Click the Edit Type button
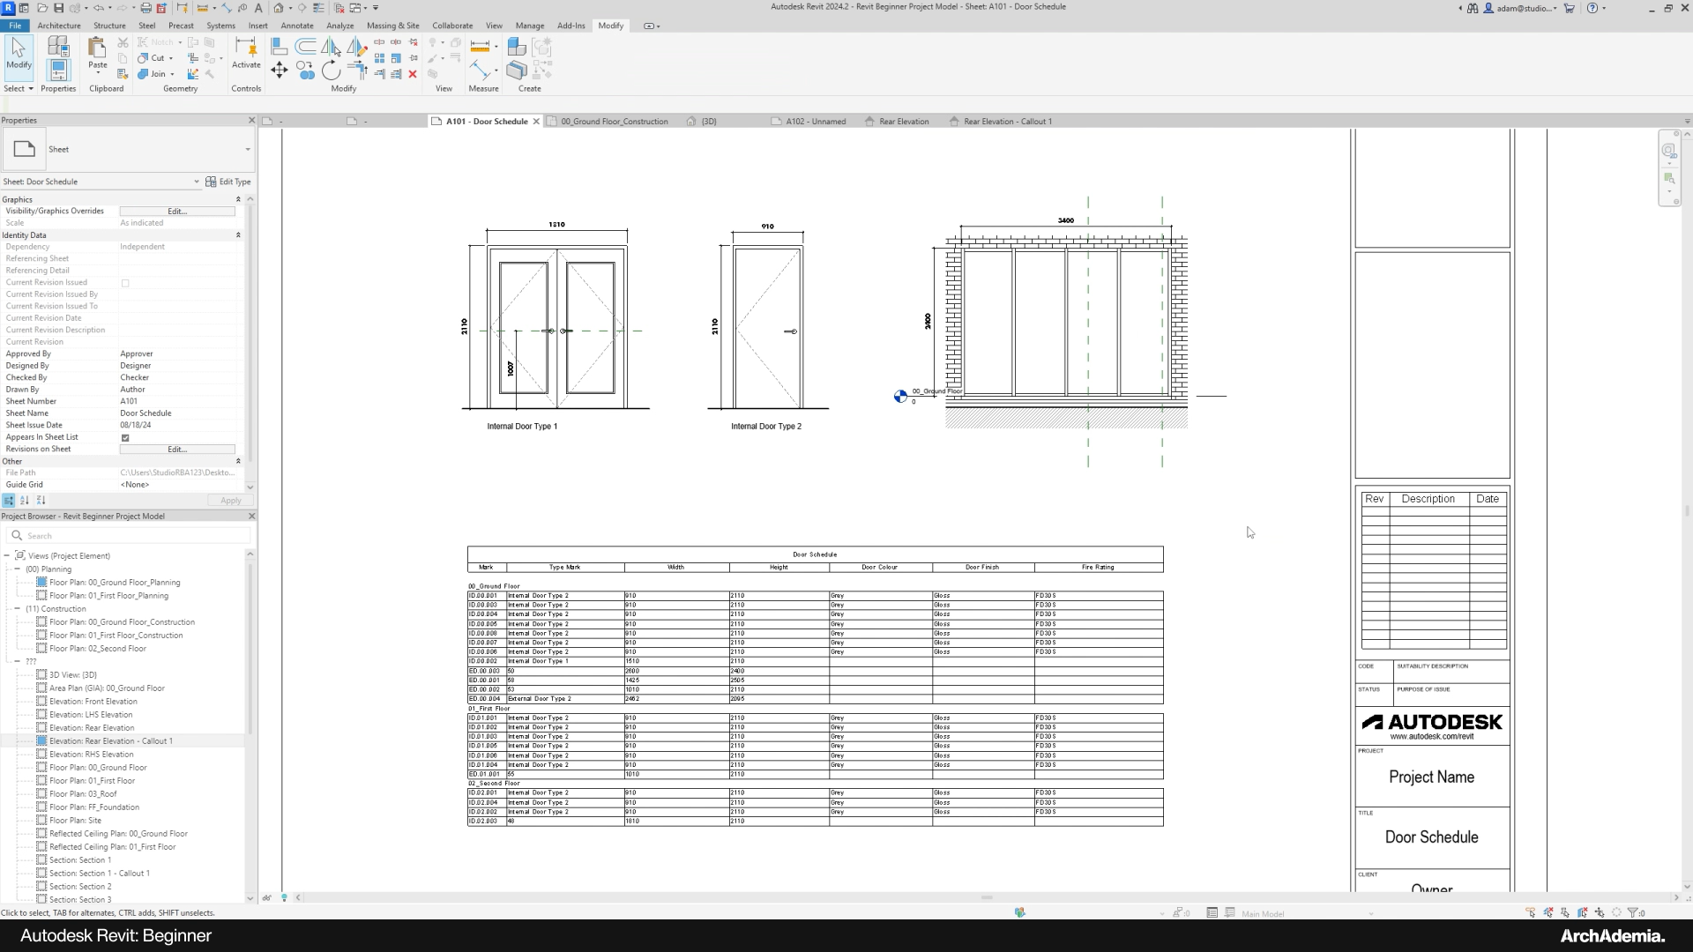The height and width of the screenshot is (952, 1693). click(x=228, y=182)
